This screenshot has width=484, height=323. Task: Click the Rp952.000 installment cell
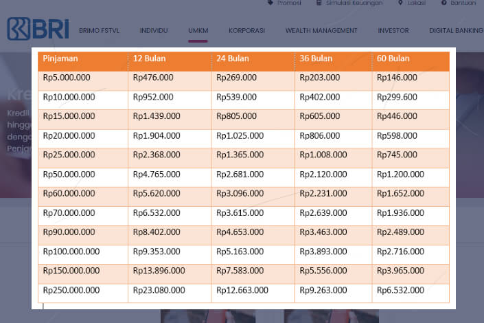[x=170, y=100]
